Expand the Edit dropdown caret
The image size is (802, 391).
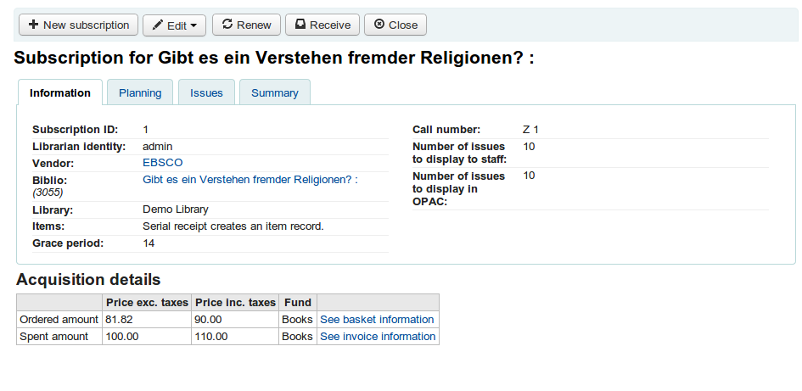193,25
